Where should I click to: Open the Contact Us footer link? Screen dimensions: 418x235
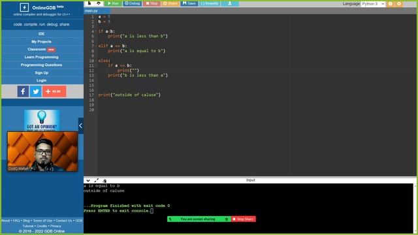(x=64, y=221)
